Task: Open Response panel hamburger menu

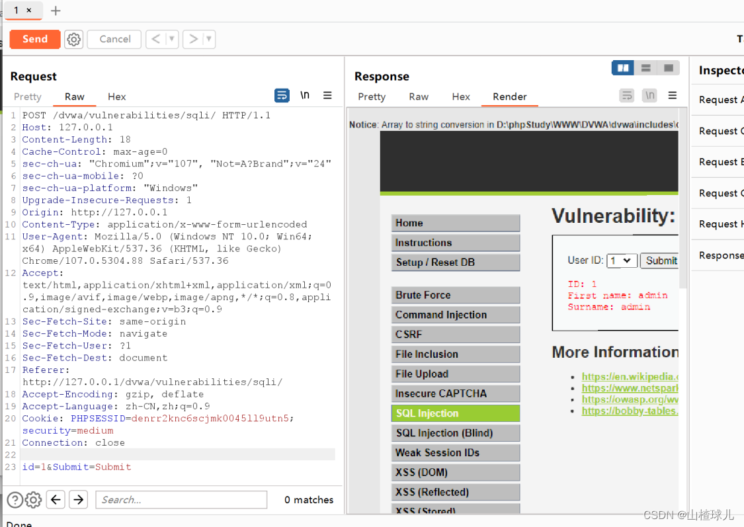Action: coord(673,95)
